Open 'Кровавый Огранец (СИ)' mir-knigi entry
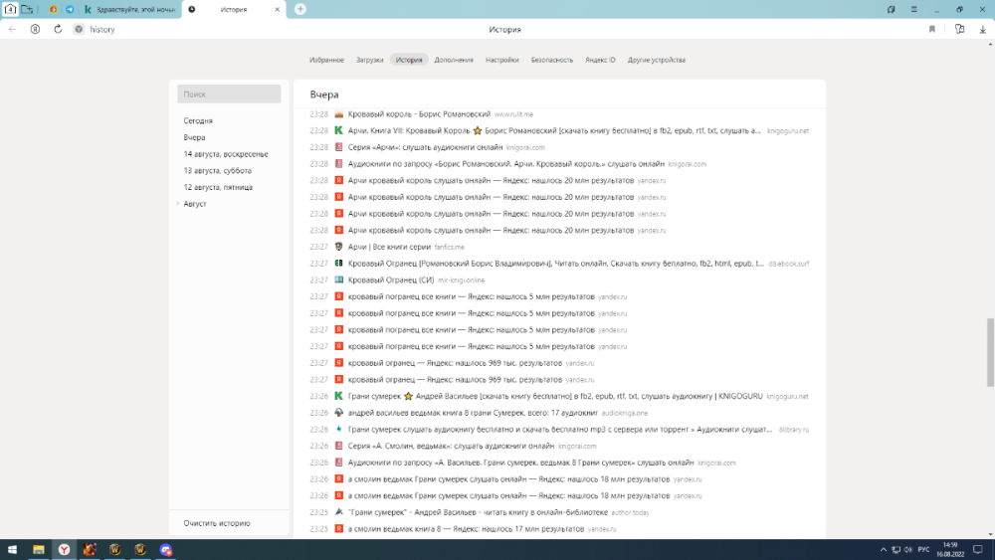Image resolution: width=995 pixels, height=560 pixels. click(x=391, y=280)
